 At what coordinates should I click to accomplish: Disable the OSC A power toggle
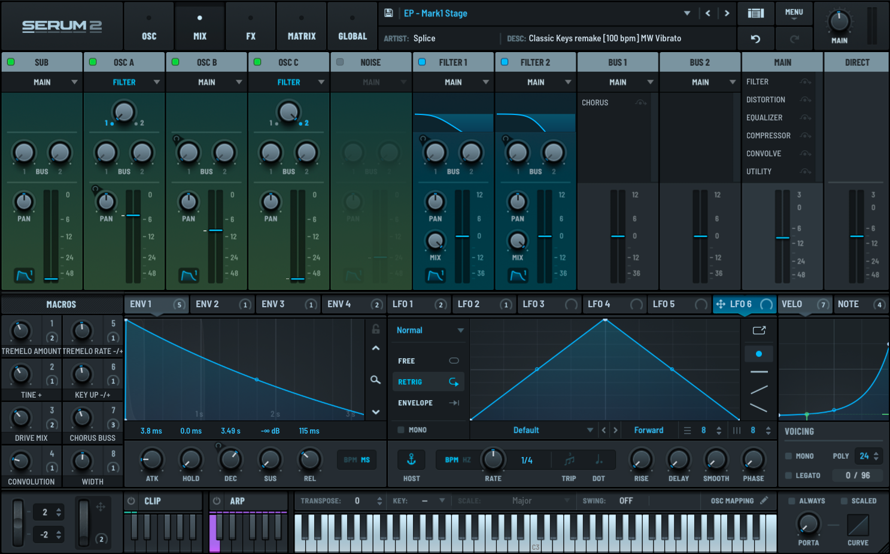tap(93, 62)
